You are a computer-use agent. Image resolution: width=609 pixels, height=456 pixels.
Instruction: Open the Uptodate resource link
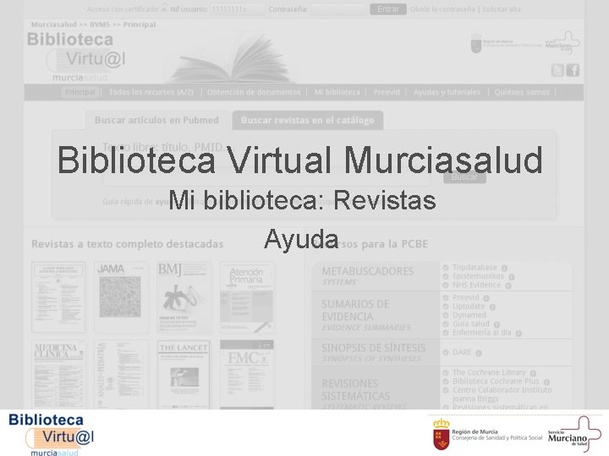point(469,307)
